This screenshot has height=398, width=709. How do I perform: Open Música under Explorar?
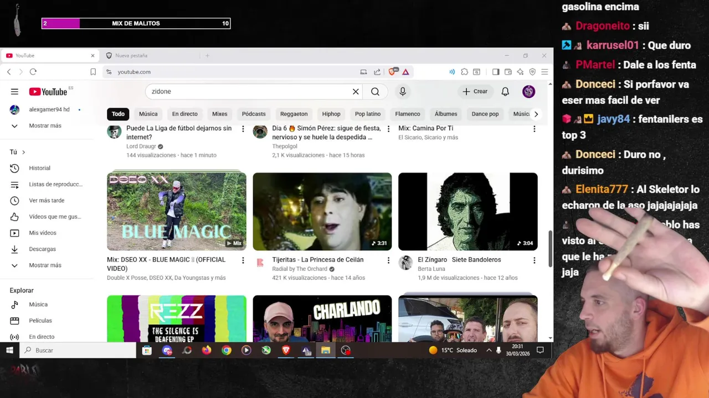[x=38, y=305]
